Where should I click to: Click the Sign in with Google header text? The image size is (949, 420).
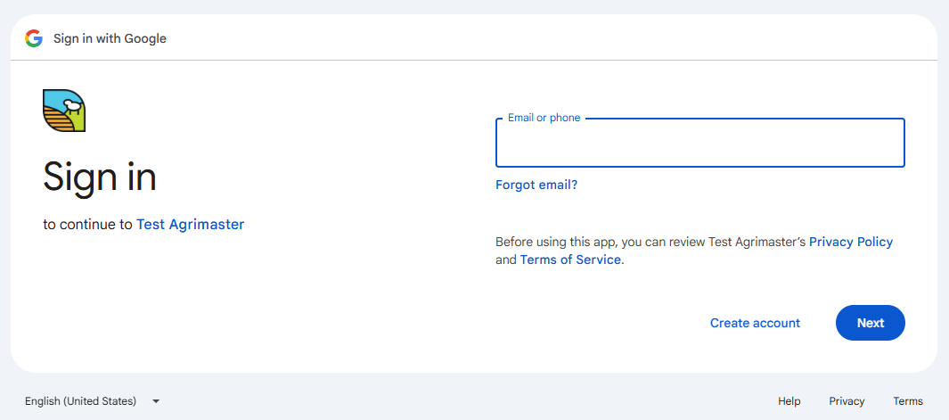tap(110, 38)
